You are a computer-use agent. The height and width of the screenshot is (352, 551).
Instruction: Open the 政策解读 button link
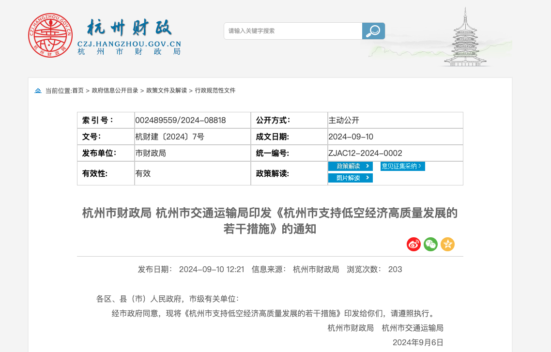click(351, 166)
